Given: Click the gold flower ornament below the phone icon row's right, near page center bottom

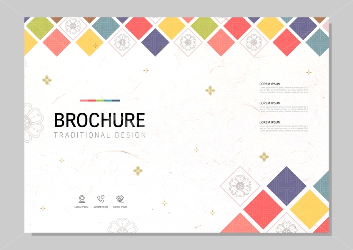Looking at the screenshot, I should (138, 171).
